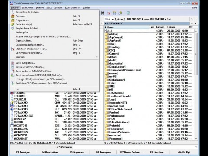This screenshot has height=156, width=208.
Task: Click the synchronize directories toolbar icon
Action: click(x=114, y=13)
